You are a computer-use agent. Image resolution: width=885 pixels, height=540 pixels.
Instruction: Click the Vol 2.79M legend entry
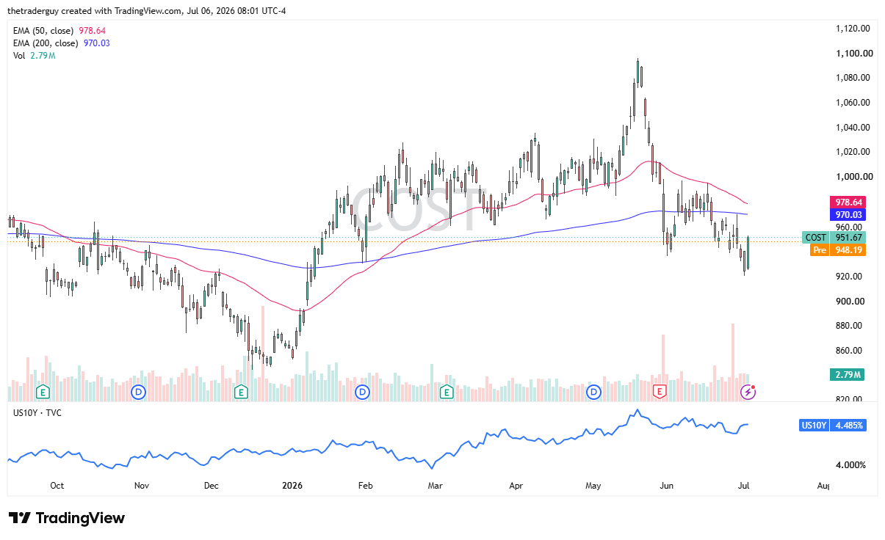tap(35, 56)
